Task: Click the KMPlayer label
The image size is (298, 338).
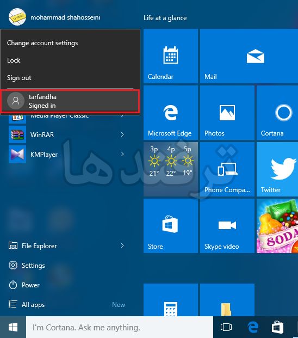Action: (44, 155)
